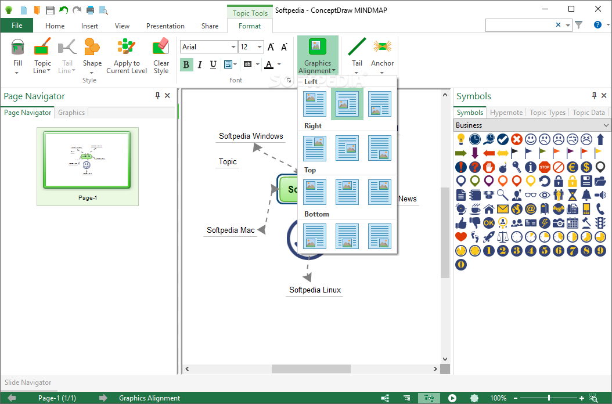This screenshot has height=404, width=612.
Task: Start presentation play button in status bar
Action: click(x=452, y=398)
